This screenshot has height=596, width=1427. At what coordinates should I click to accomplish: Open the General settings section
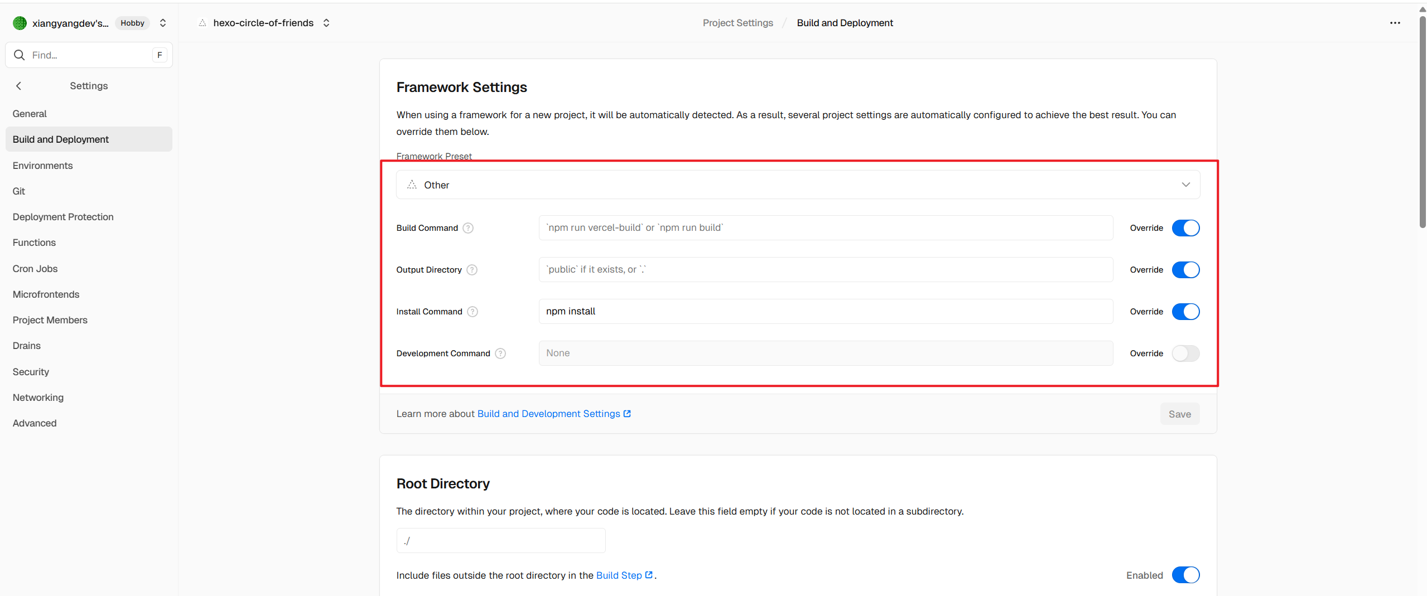click(x=89, y=114)
